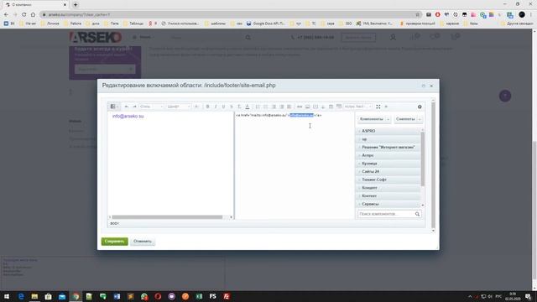Open Microsoft Edge from the taskbar
Image resolution: width=537 pixels, height=302 pixels.
pyautogui.click(x=21, y=296)
